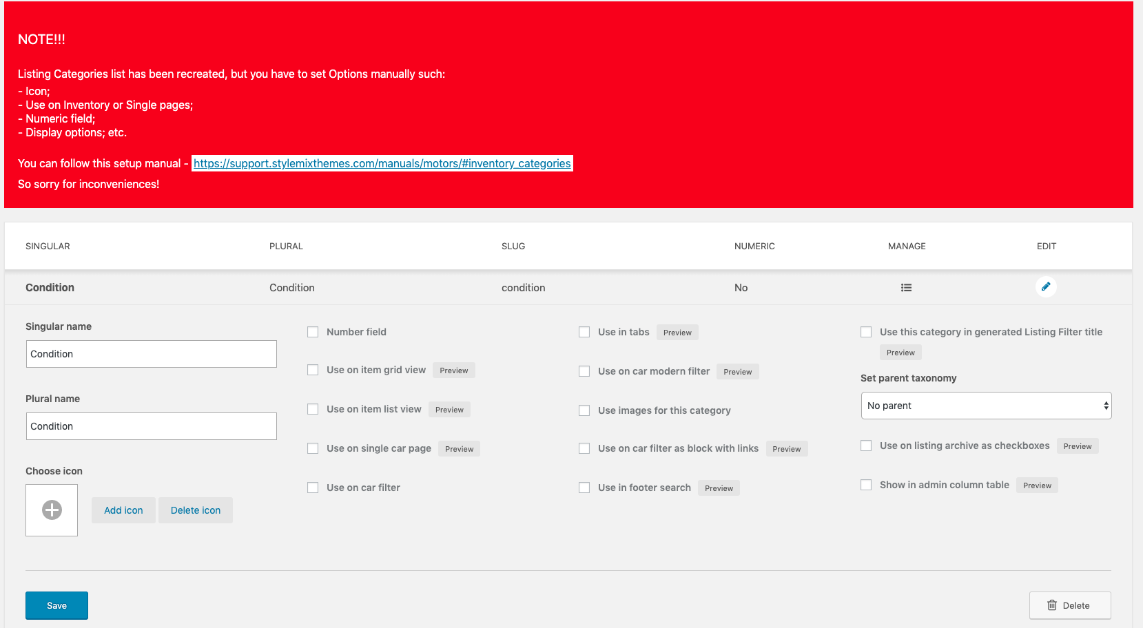Click the PLURAL column header

(286, 246)
